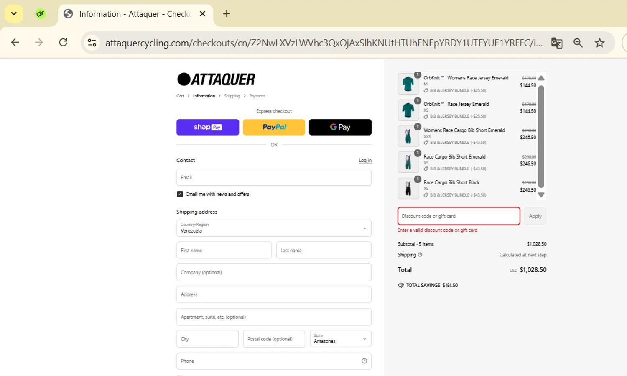Uncheck Email me with news and offers

(180, 194)
